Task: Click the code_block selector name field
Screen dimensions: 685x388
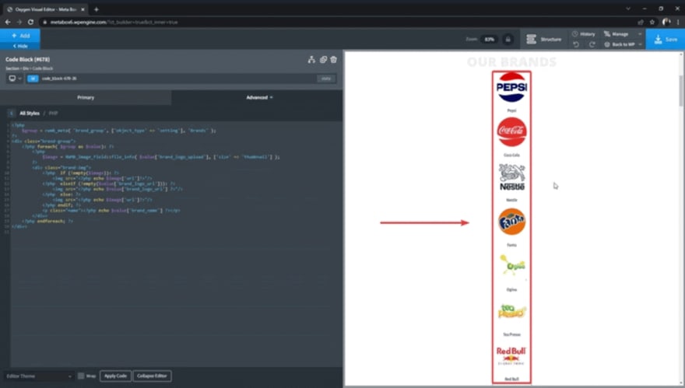Action: point(177,79)
